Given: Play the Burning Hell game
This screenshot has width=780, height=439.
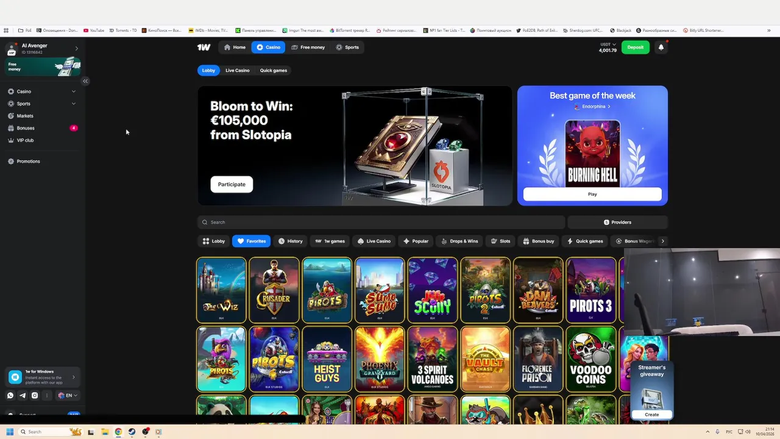Looking at the screenshot, I should click(592, 194).
